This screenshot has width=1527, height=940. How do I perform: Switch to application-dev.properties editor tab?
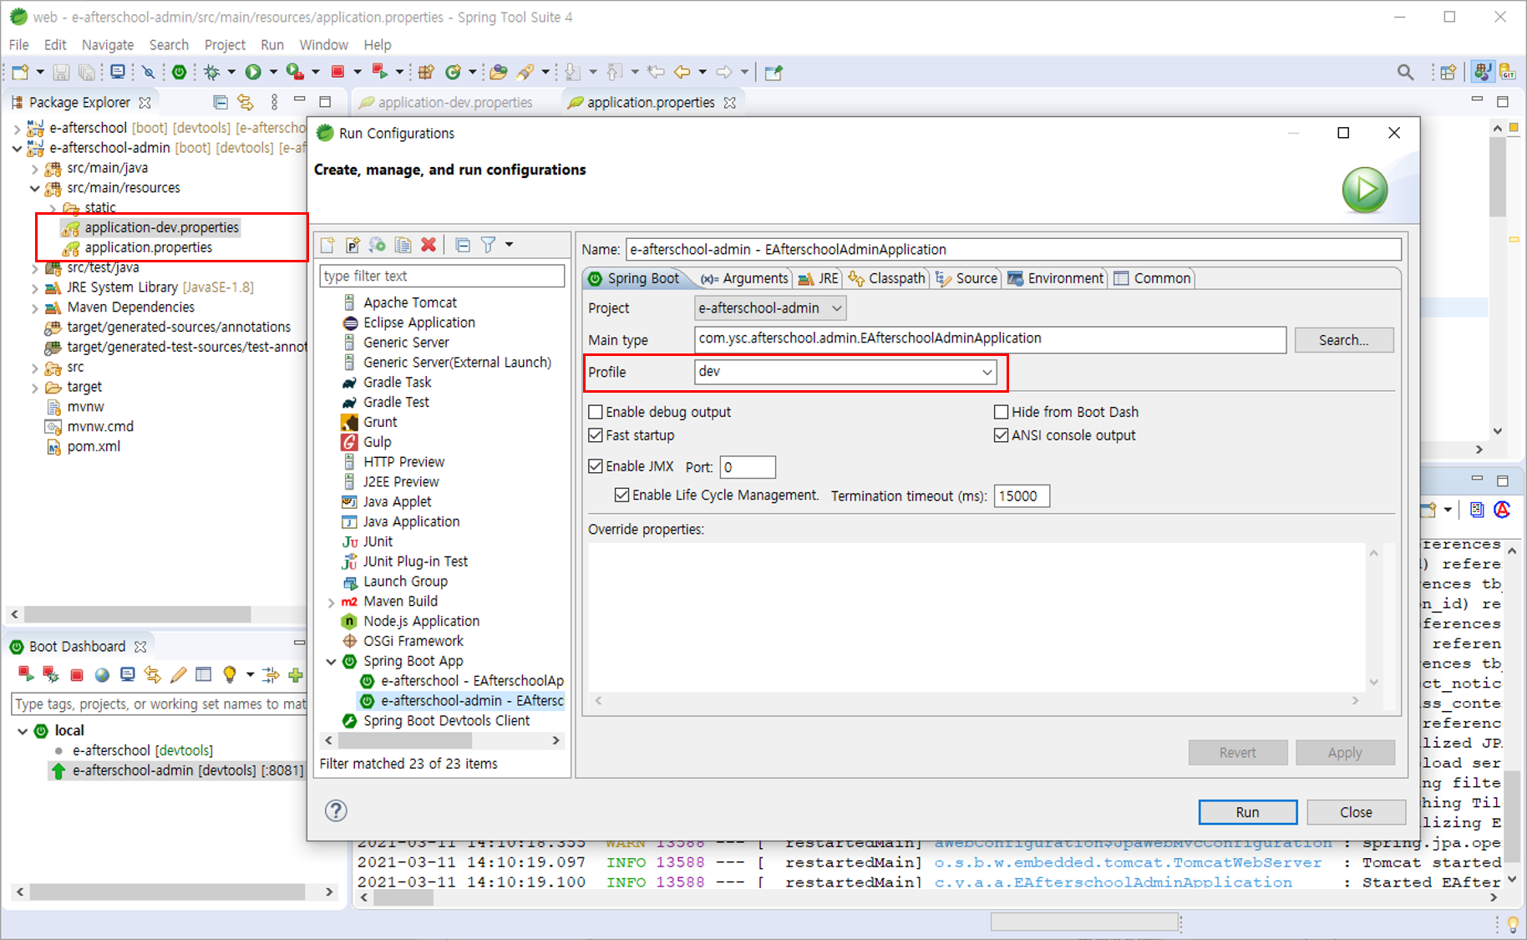coord(448,102)
